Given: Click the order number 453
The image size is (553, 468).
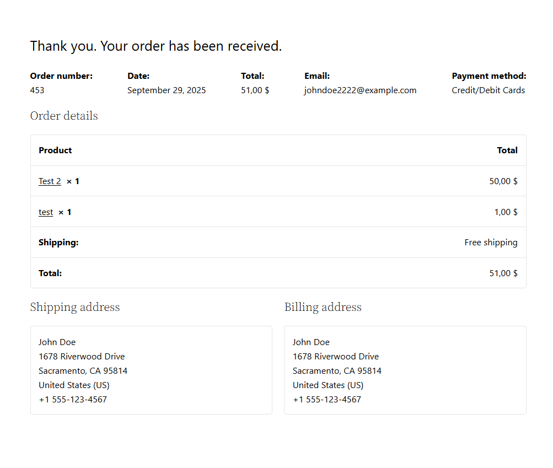Looking at the screenshot, I should pos(37,90).
